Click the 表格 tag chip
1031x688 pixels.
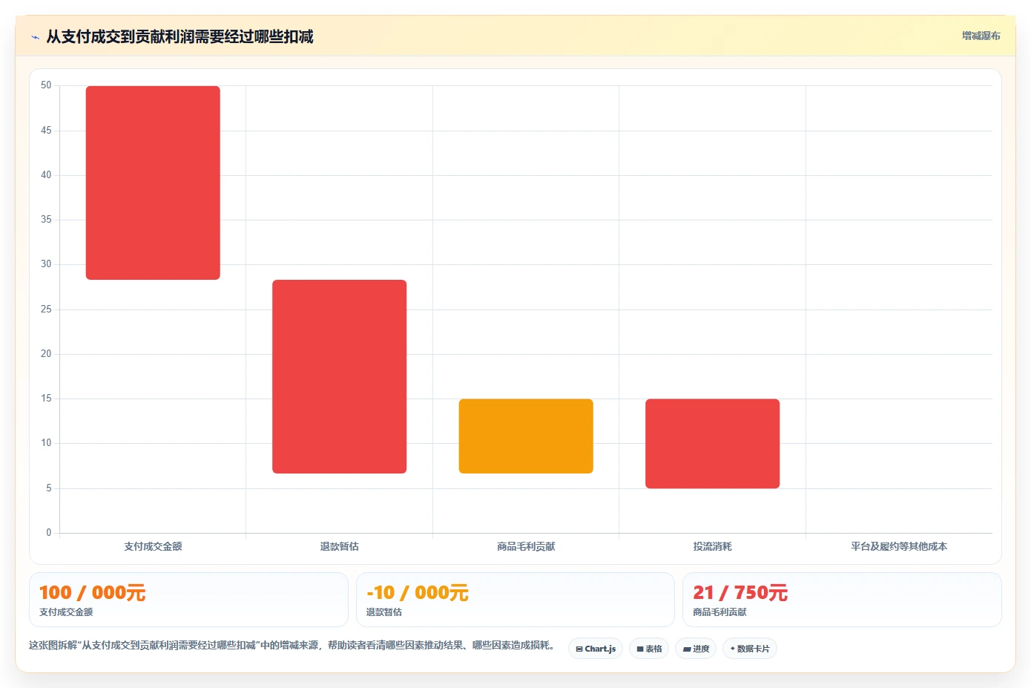[649, 649]
